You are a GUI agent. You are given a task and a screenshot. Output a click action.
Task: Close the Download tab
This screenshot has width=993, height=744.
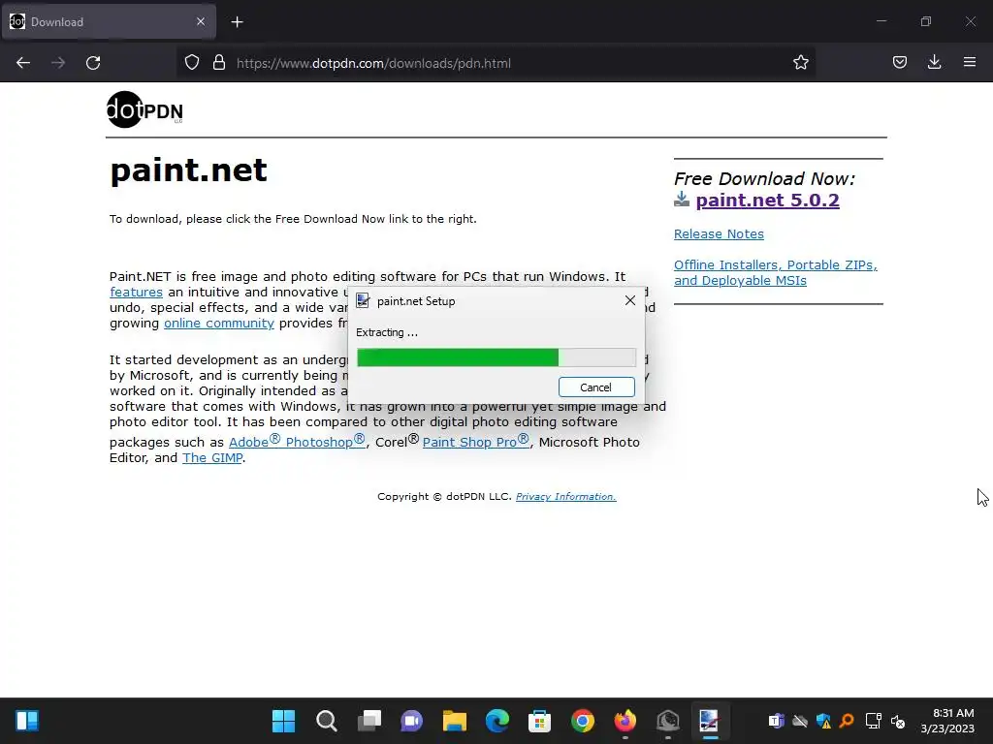pyautogui.click(x=201, y=21)
